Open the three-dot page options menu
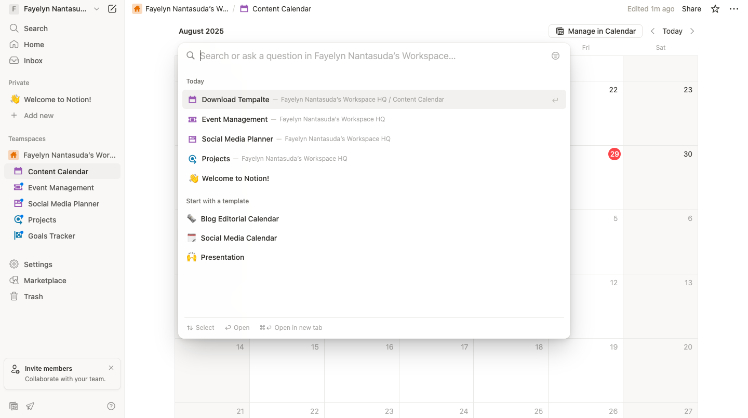Viewport: 748px width, 418px height. click(x=733, y=9)
